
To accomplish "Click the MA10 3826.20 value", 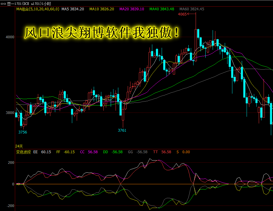I will (102, 9).
